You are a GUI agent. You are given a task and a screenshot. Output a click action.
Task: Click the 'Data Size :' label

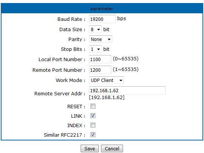72,30
